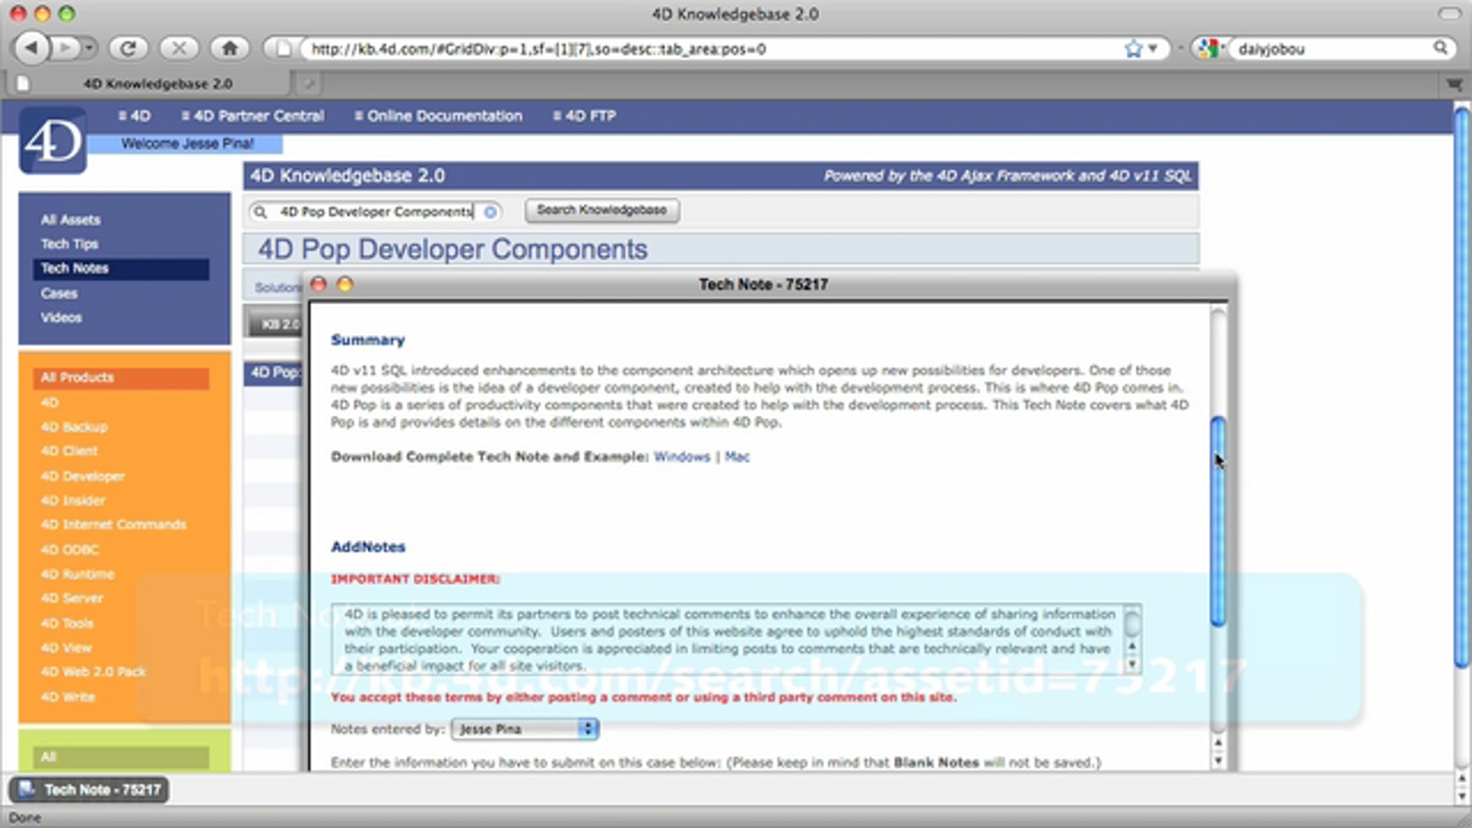Click the magnifier in the browser search box
Image resolution: width=1472 pixels, height=828 pixels.
coord(1440,48)
